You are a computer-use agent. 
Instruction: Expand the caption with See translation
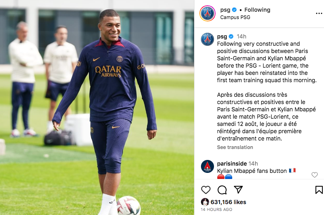[235, 147]
